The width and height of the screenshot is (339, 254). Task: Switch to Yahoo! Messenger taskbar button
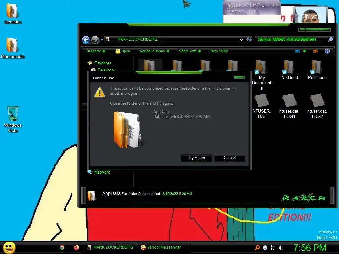pyautogui.click(x=164, y=247)
